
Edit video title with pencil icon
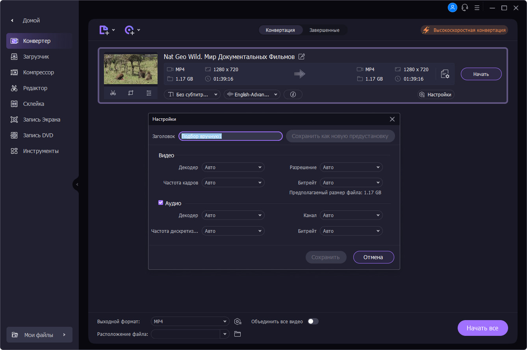point(302,57)
